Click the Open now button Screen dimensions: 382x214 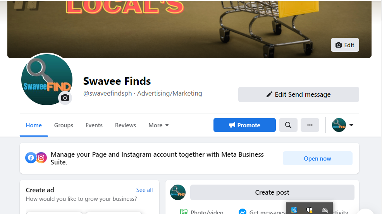[317, 158]
